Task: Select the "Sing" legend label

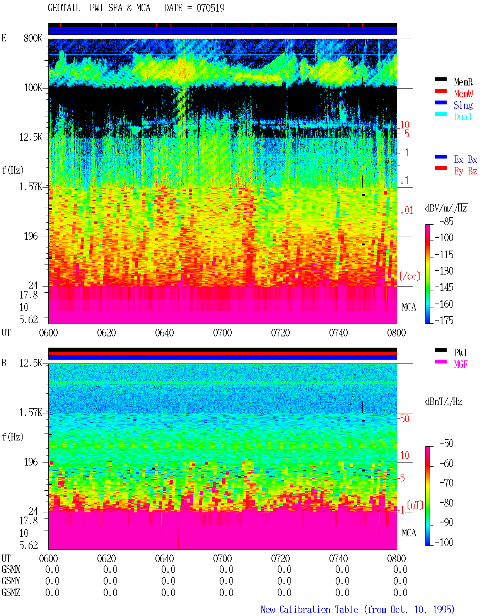Action: pos(463,105)
